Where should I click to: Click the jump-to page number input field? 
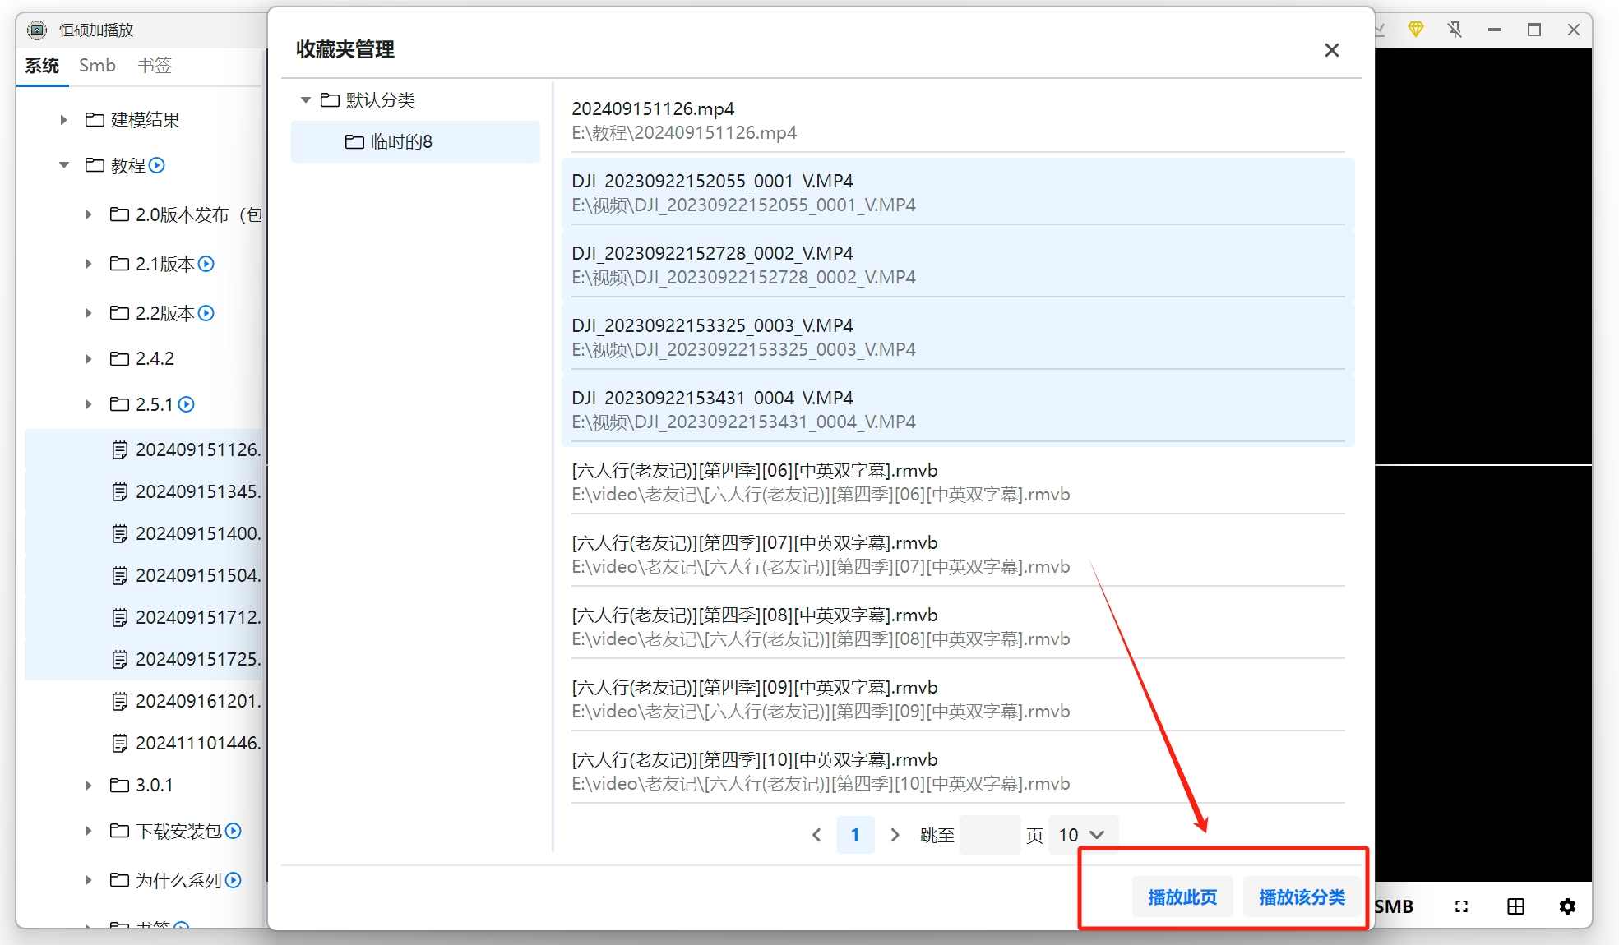tap(989, 835)
